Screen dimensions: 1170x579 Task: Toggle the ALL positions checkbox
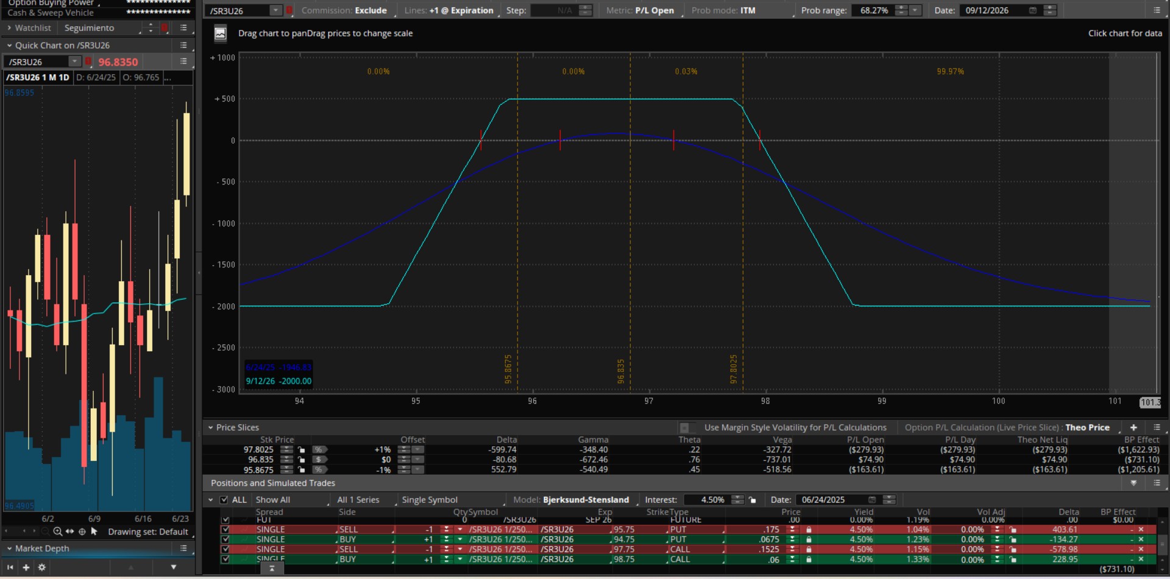click(224, 500)
